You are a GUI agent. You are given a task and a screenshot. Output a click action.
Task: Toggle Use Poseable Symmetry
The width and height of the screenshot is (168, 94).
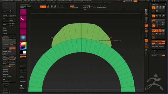[x=158, y=46]
